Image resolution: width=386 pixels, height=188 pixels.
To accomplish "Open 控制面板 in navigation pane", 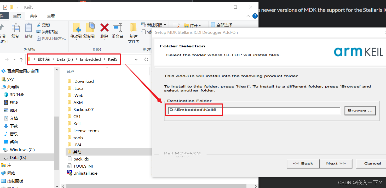I will pyautogui.click(x=15, y=181).
